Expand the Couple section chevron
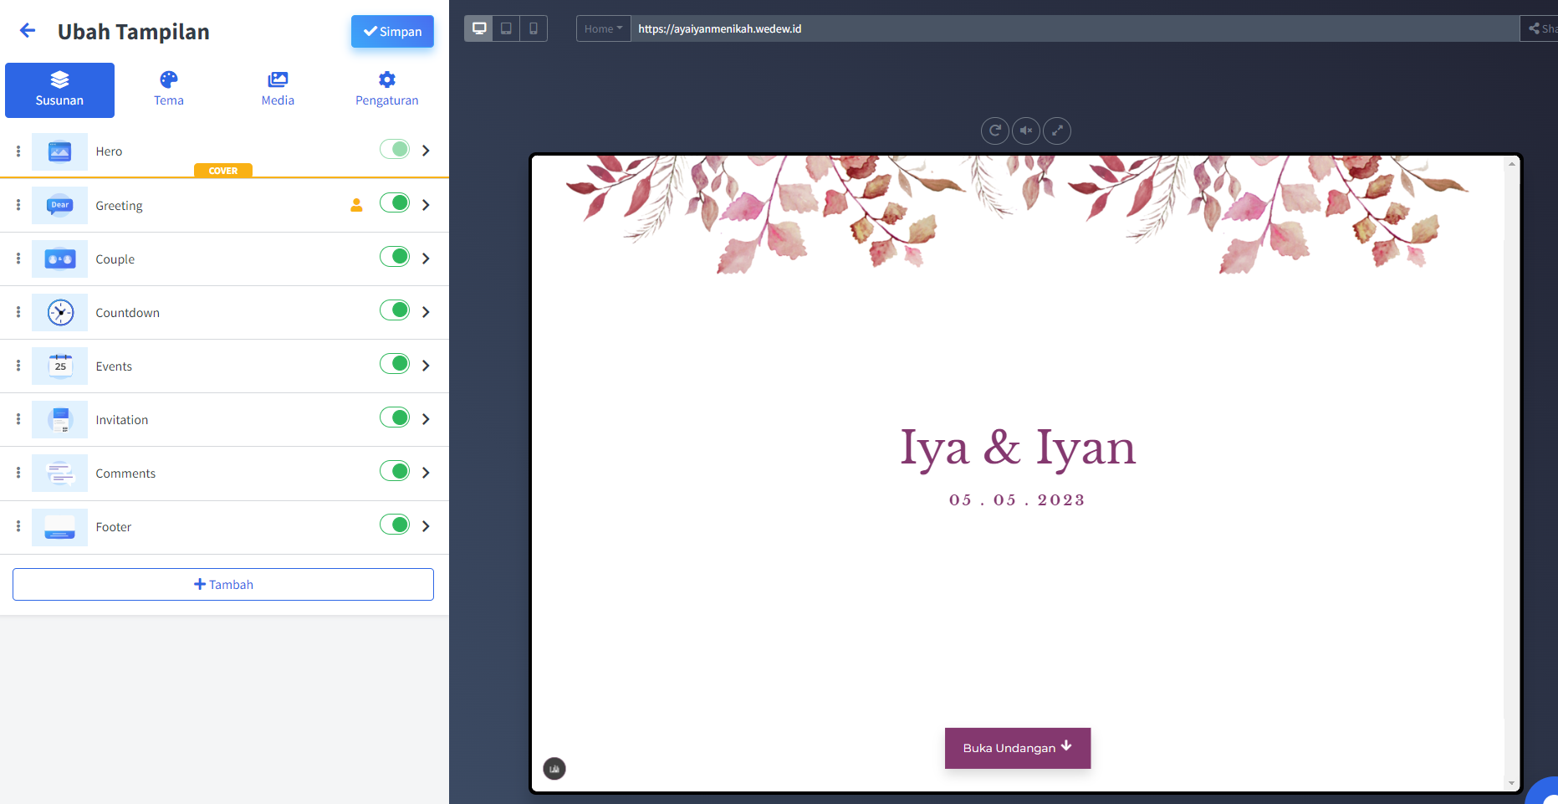The height and width of the screenshot is (804, 1558). (x=426, y=259)
